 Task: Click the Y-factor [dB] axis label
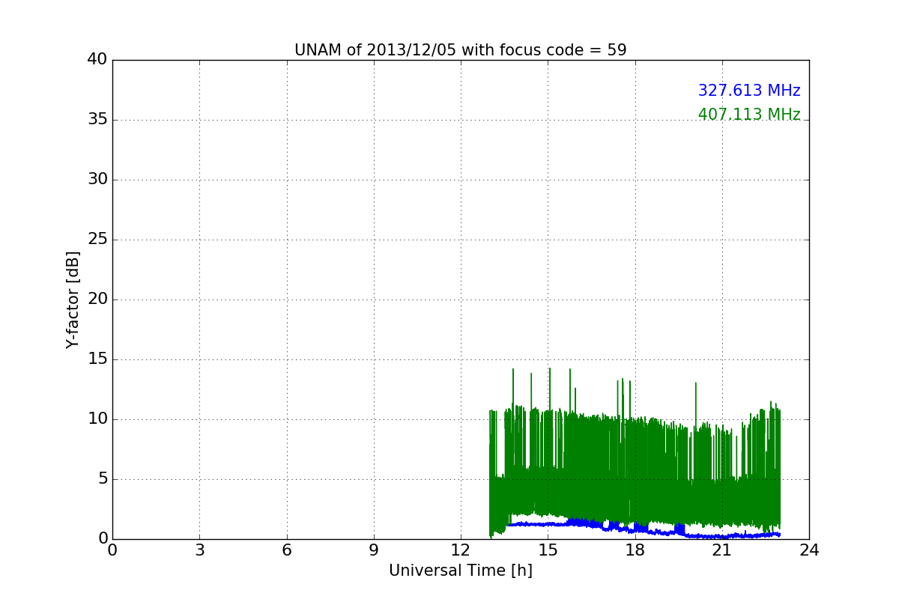[73, 299]
